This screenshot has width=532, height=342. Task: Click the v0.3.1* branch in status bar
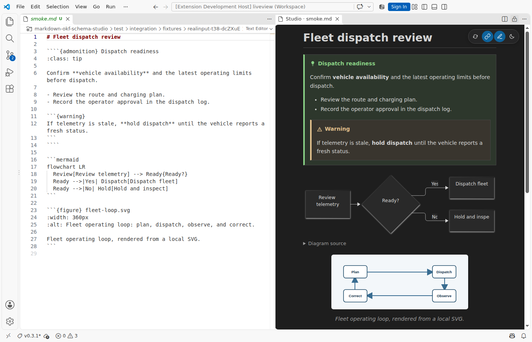pyautogui.click(x=29, y=336)
